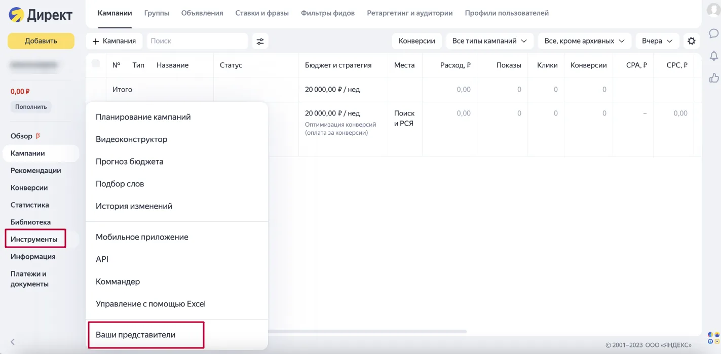Screen dimensions: 721x354
Task: Open the user profile avatar
Action: click(714, 11)
